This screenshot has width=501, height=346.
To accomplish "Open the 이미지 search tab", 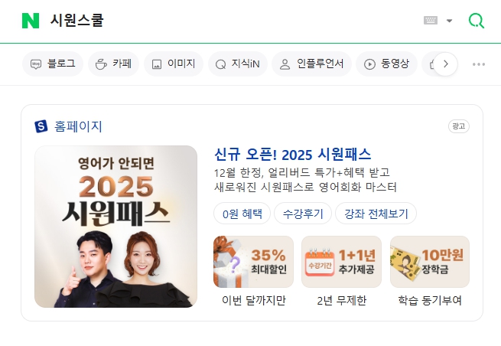I will tap(174, 64).
